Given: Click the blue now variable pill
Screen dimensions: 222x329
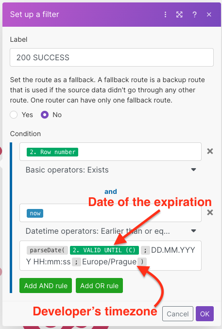Looking at the screenshot, I should (x=35, y=213).
